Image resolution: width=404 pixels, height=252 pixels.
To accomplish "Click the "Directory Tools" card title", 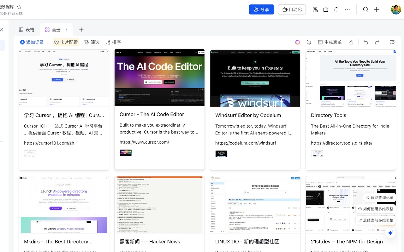I will pos(329,115).
